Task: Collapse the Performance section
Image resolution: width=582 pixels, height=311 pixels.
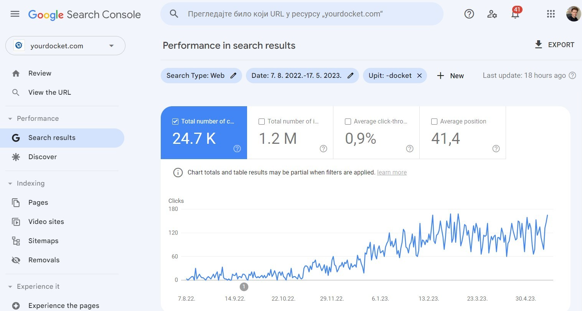Action: coord(10,119)
